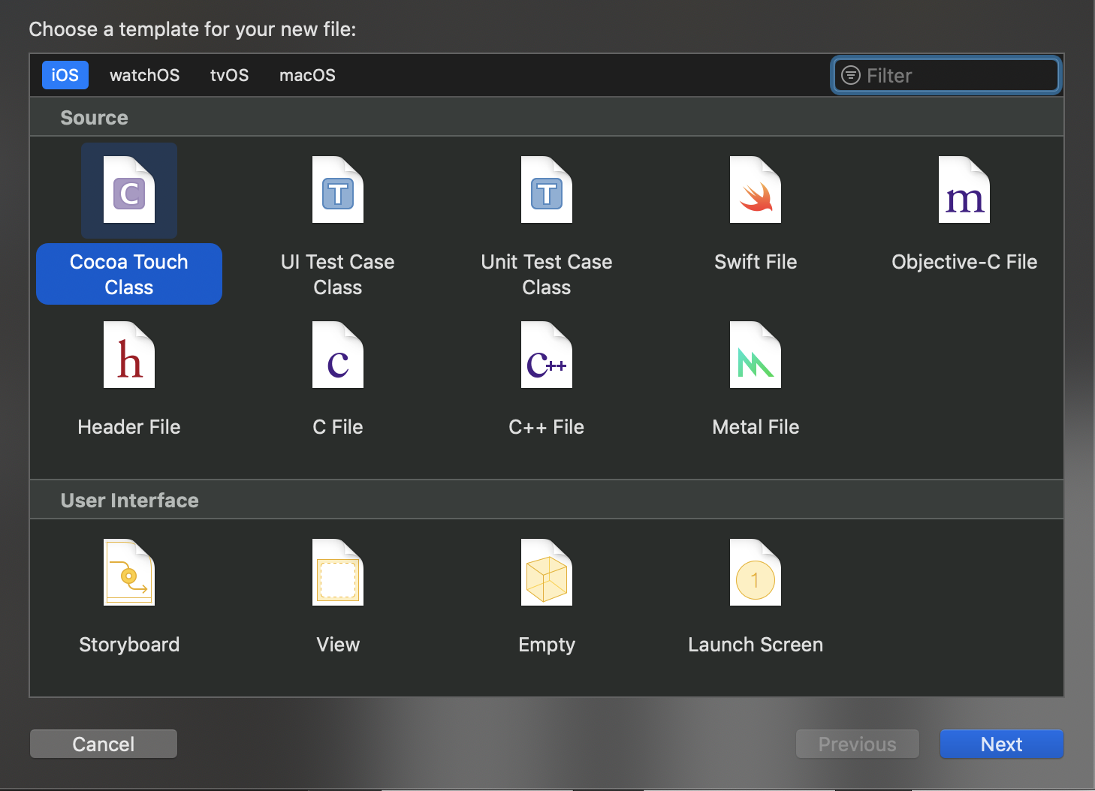Click the Header File label
The height and width of the screenshot is (791, 1095).
[x=129, y=427]
